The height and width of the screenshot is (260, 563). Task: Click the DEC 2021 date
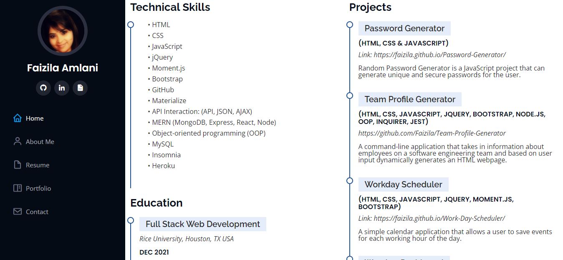[154, 252]
